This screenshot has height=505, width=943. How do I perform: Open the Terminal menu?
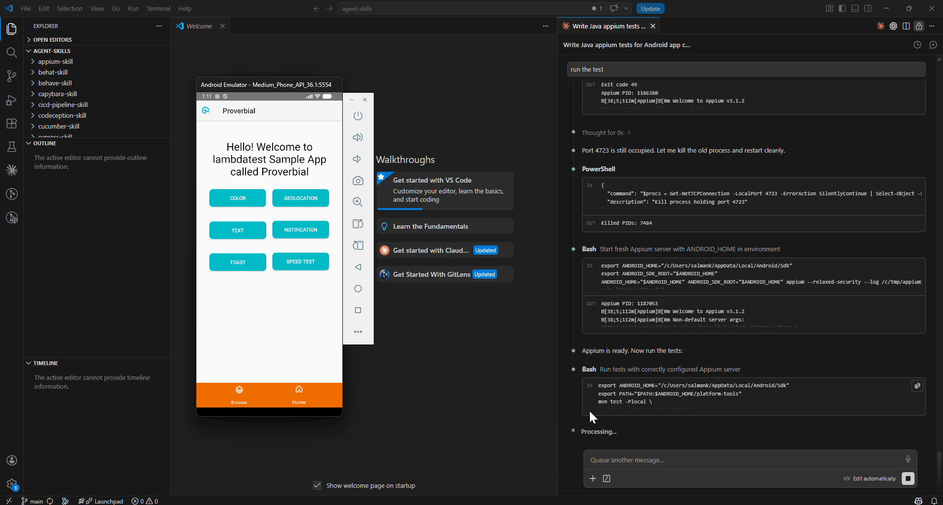(158, 8)
